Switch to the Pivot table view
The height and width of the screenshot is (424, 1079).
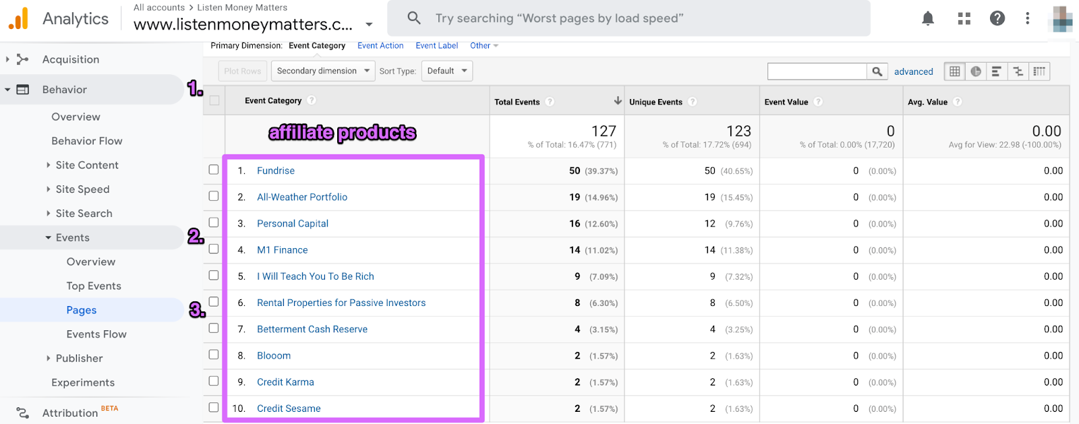[x=1039, y=71]
